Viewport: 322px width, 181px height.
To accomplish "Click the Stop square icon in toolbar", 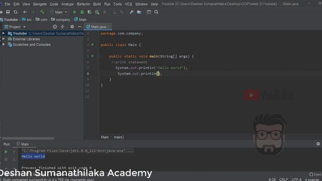I will [x=105, y=12].
